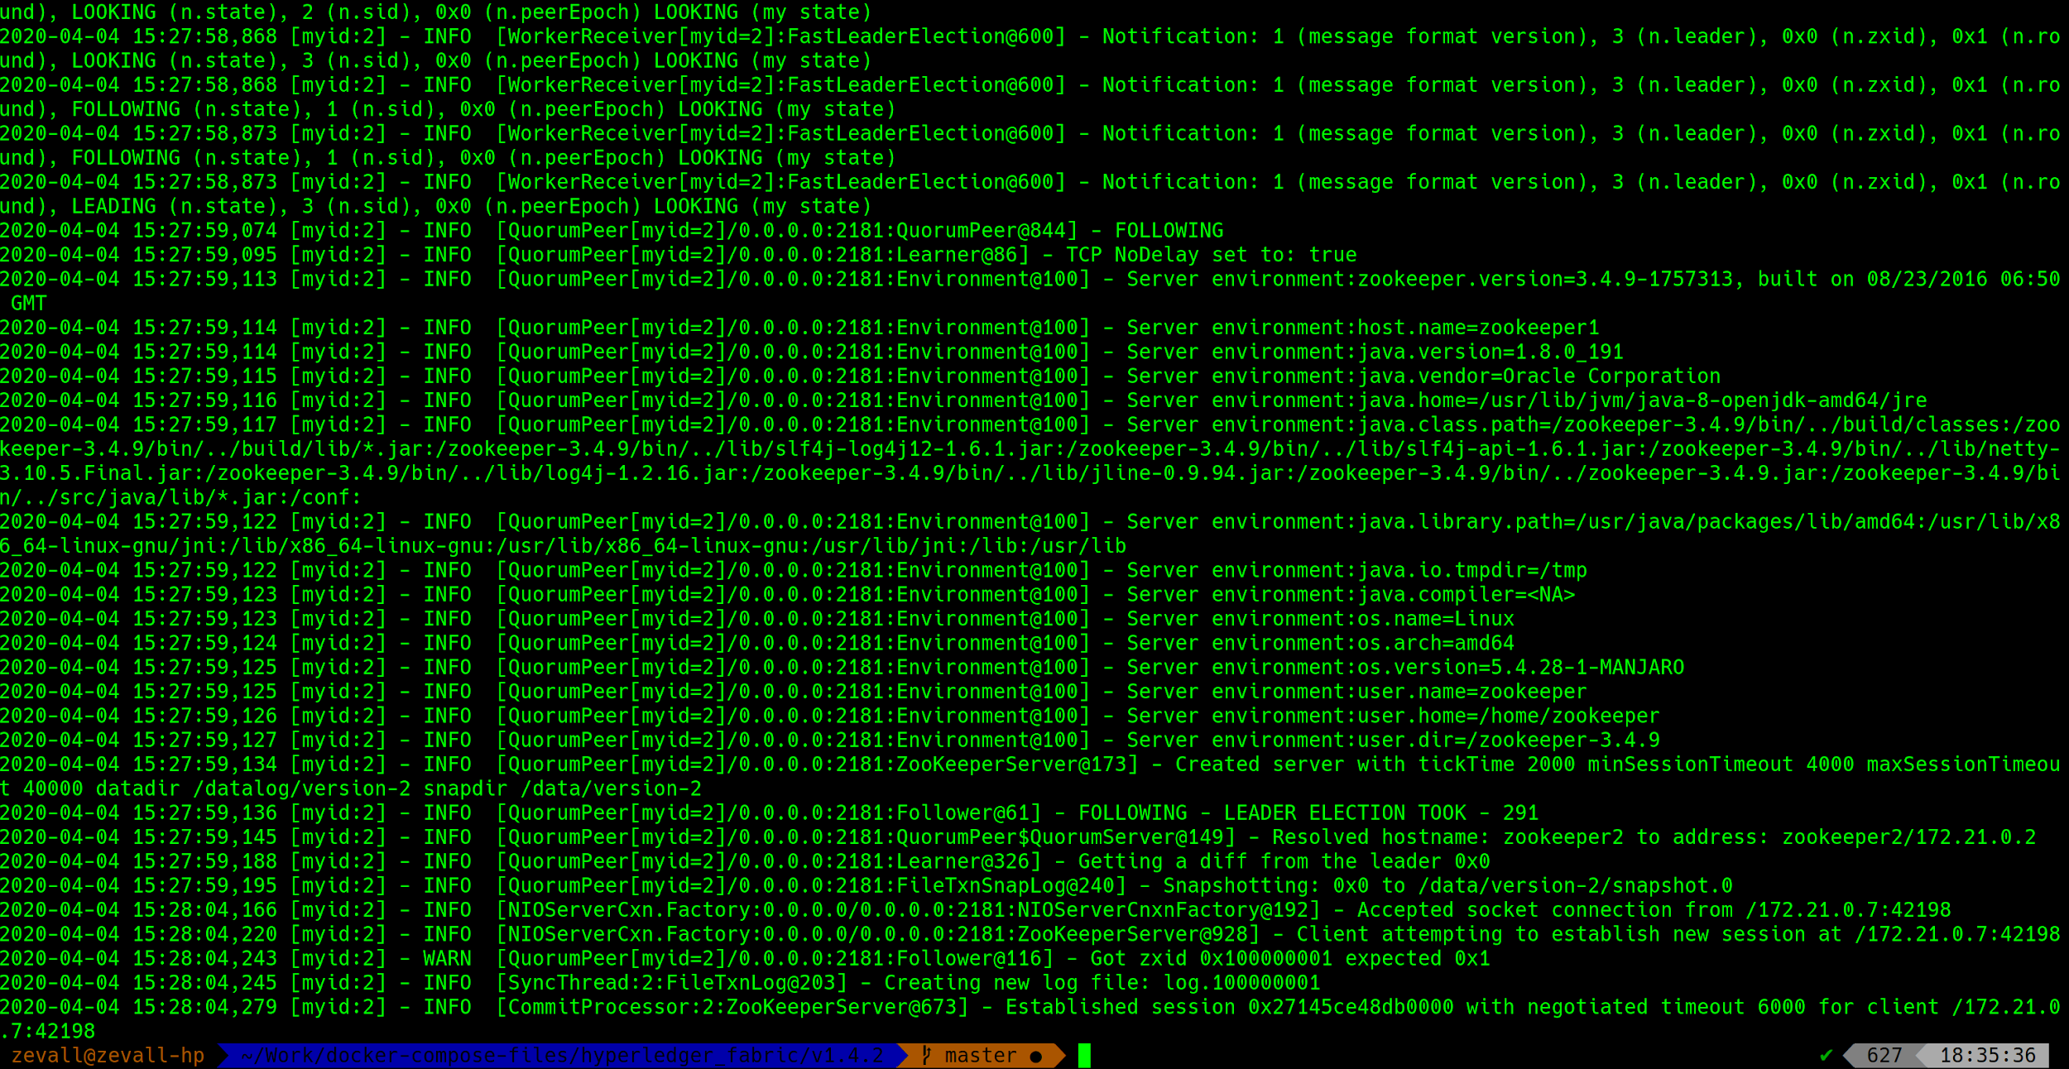Click the host.name=zookeeper1 text
Viewport: 2069px width, 1069px height.
(x=1478, y=328)
